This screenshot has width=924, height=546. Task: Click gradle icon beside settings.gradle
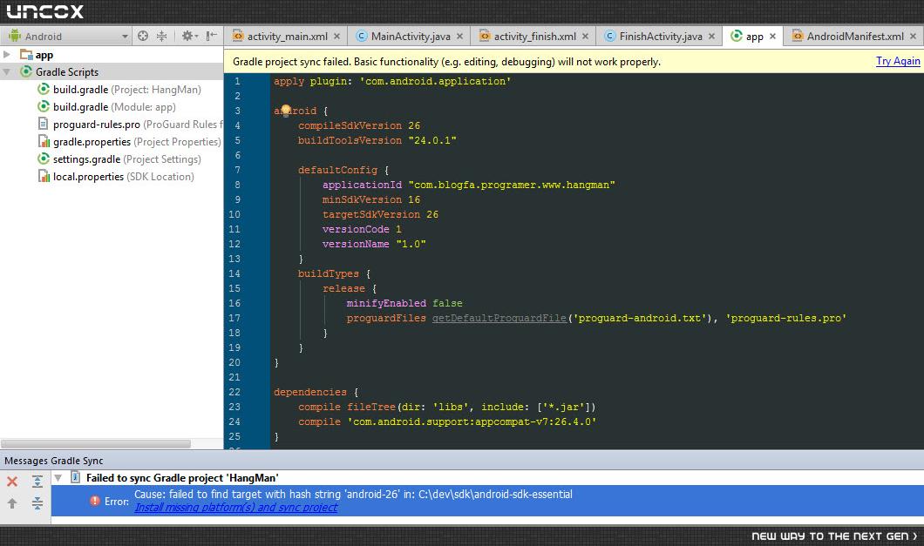click(44, 159)
